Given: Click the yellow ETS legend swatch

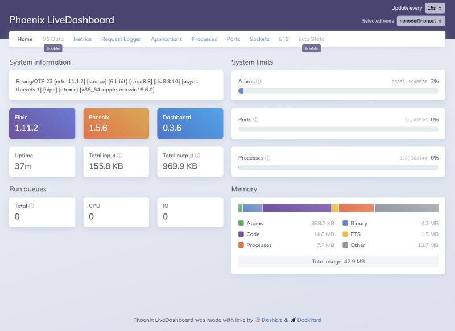Looking at the screenshot, I should (x=345, y=234).
